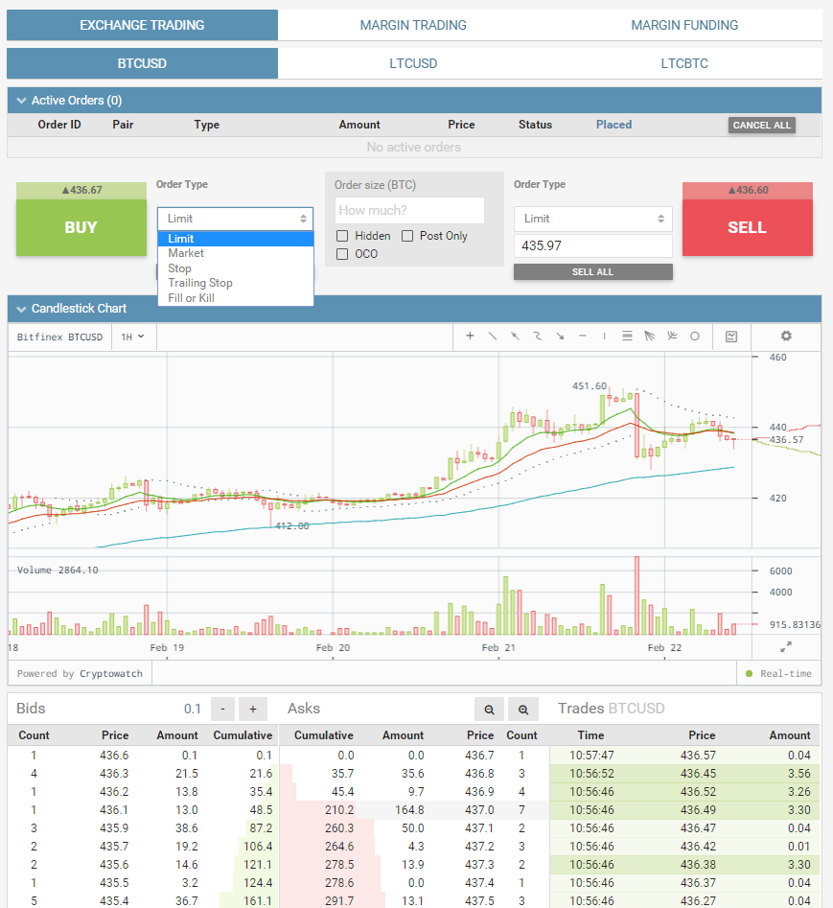Viewport: 833px width, 908px height.
Task: Choose Limit in order type list
Action: [236, 239]
